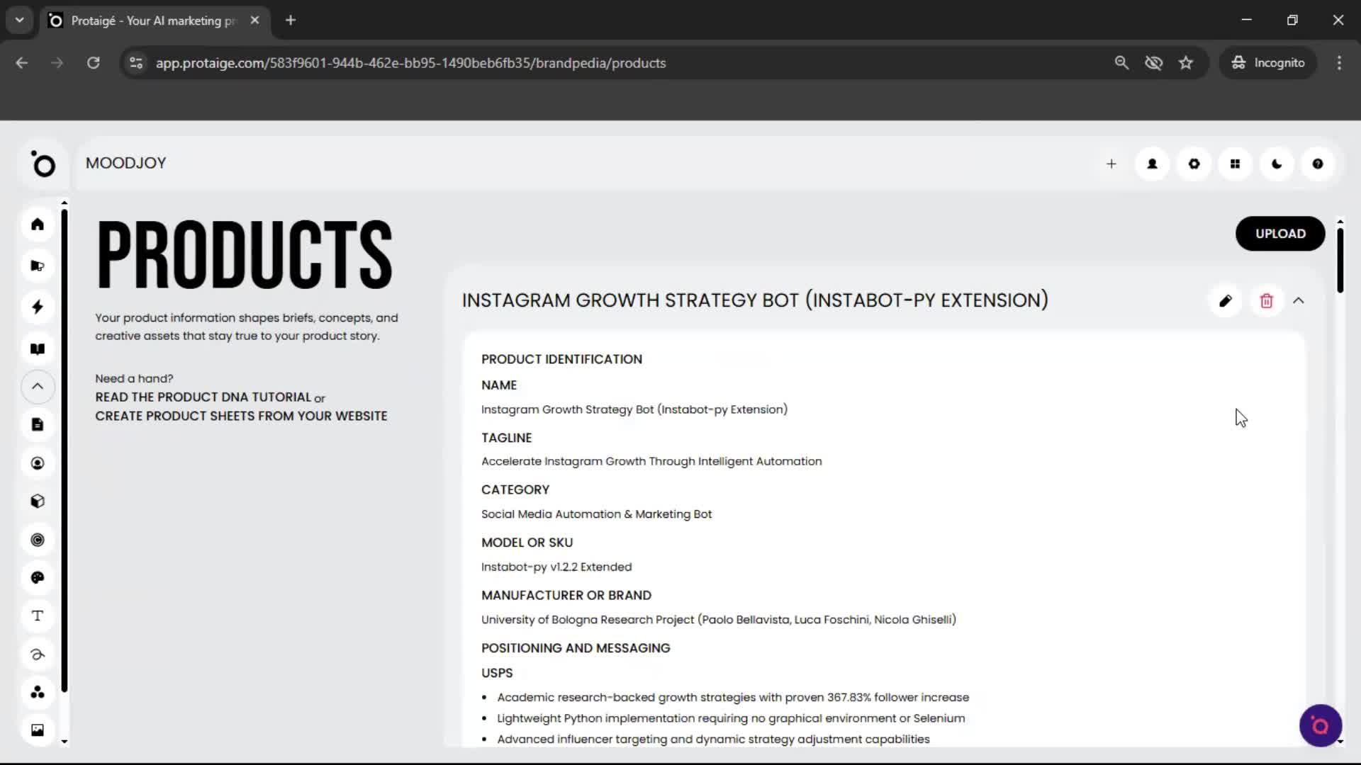This screenshot has height=765, width=1361.
Task: Collapse the sidebar using the chevron arrow
Action: 37,387
